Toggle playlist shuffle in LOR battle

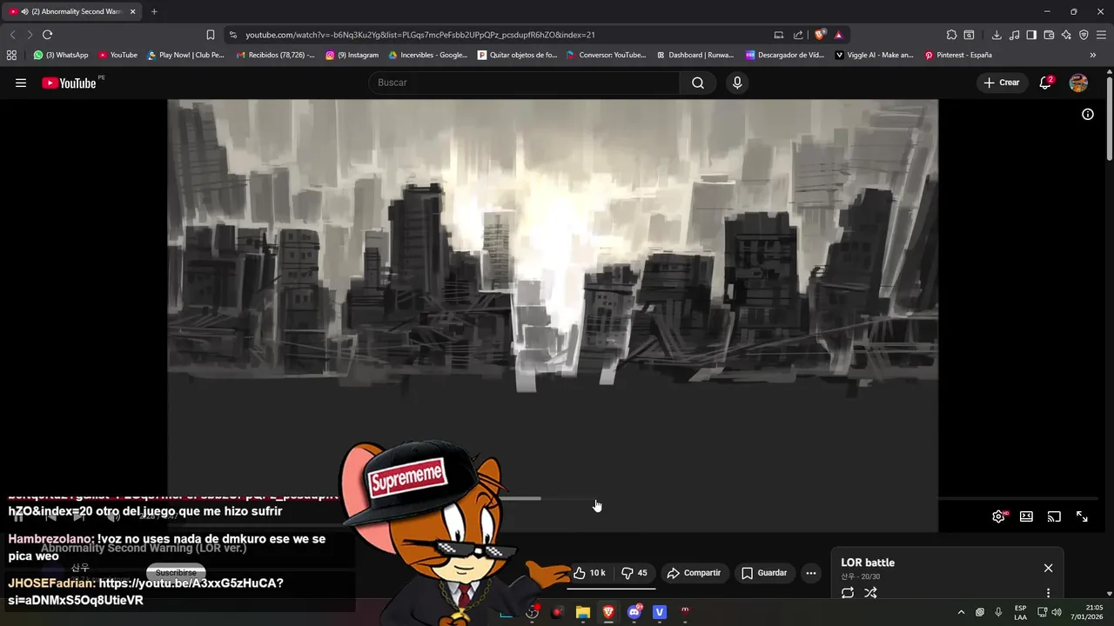(870, 593)
